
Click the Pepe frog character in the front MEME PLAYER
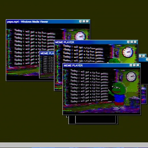tap(118, 96)
